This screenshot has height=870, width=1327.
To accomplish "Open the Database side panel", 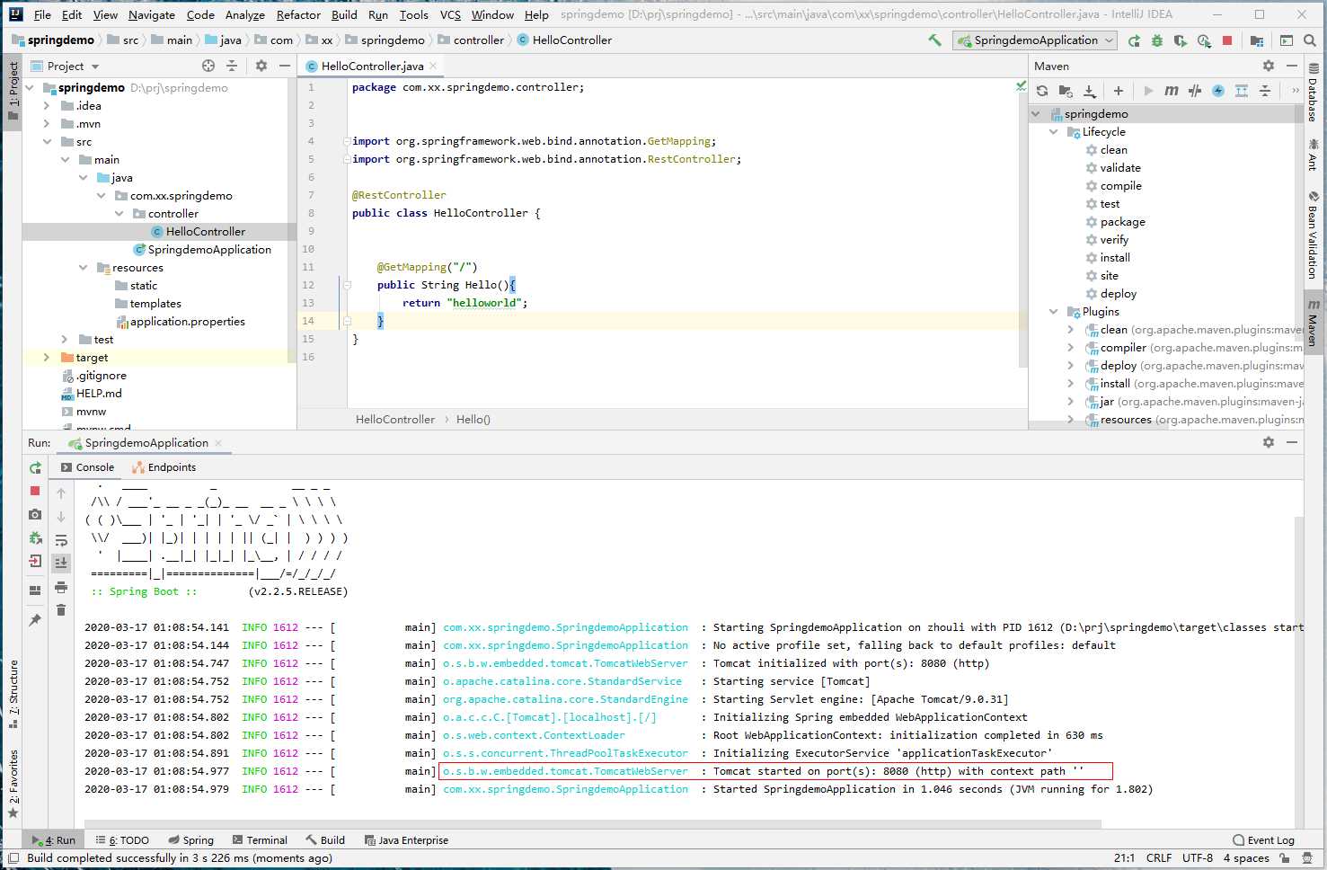I will coord(1314,92).
